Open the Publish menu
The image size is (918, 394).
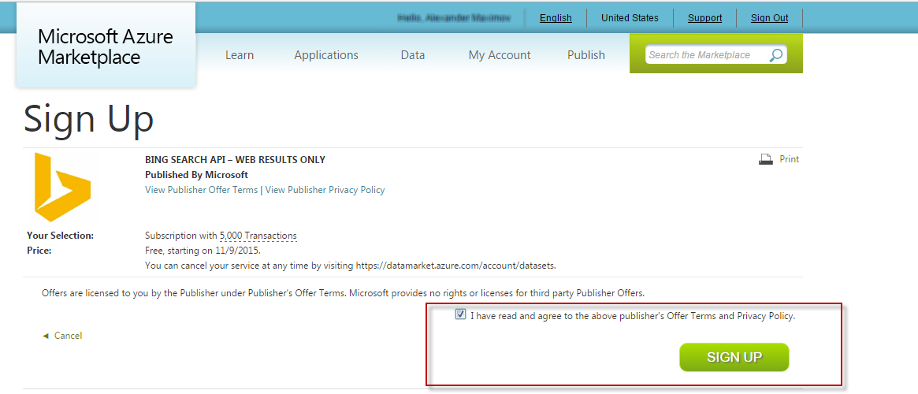tap(586, 55)
